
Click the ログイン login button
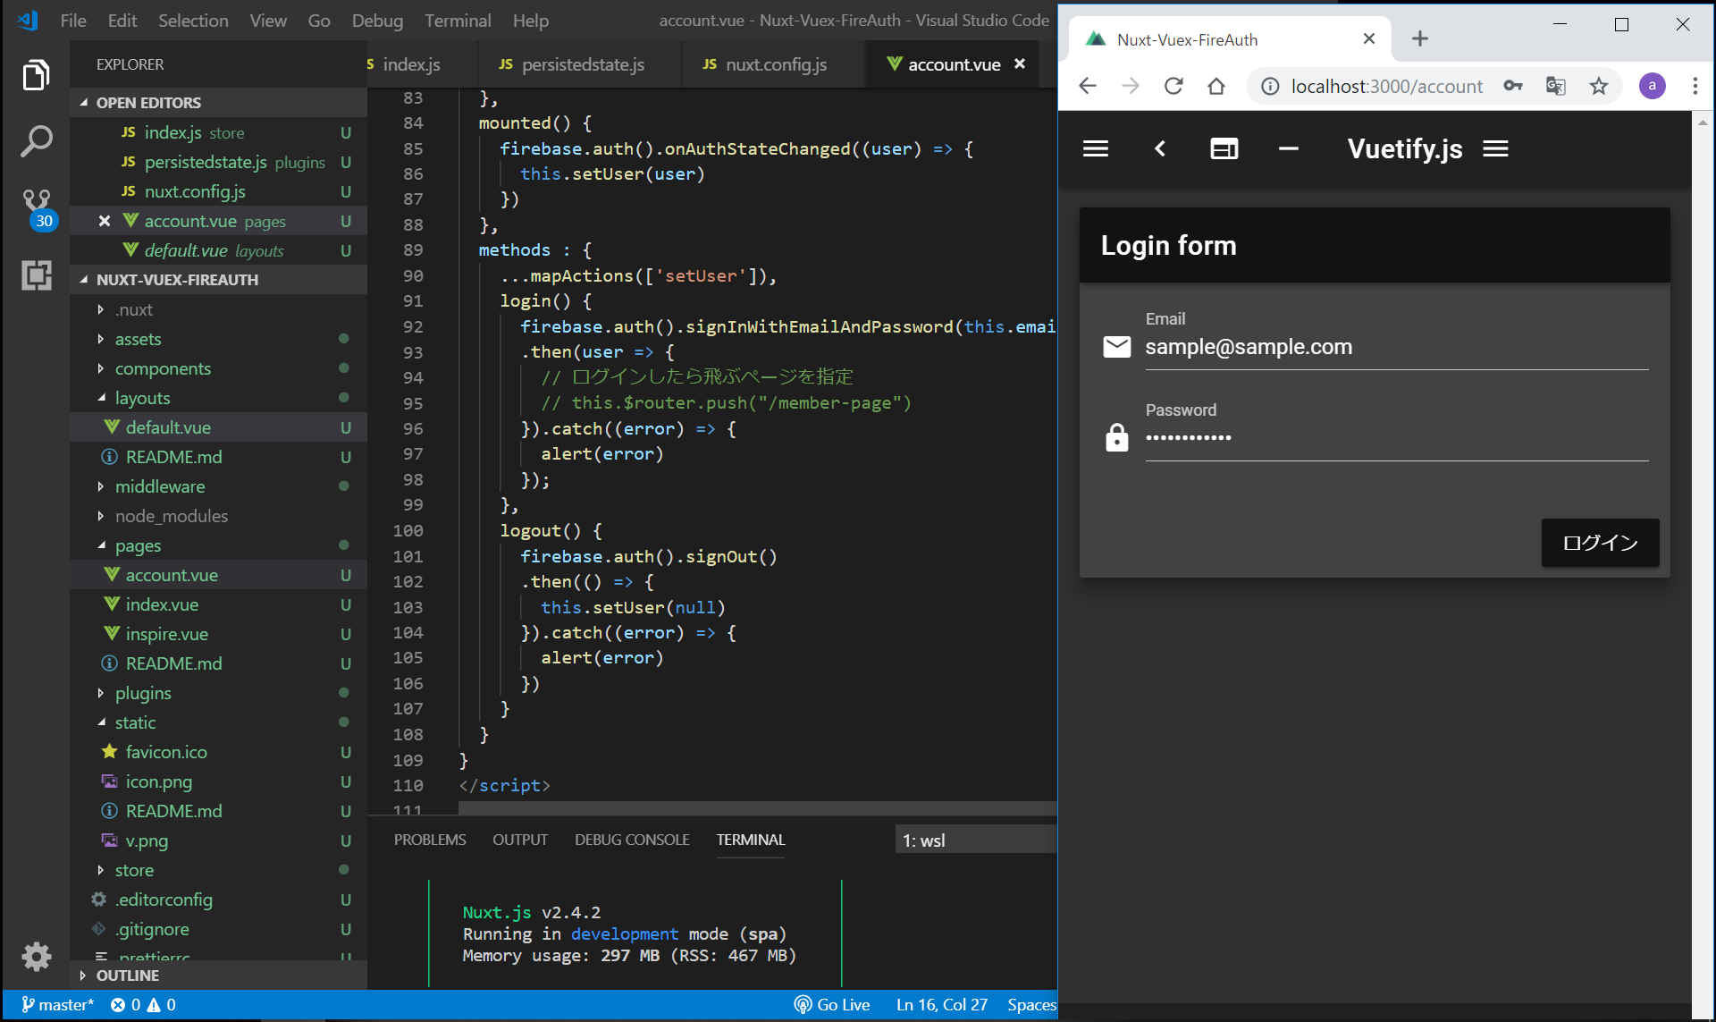(1600, 543)
